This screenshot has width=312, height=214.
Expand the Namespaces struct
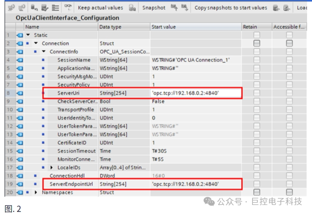click(36, 192)
